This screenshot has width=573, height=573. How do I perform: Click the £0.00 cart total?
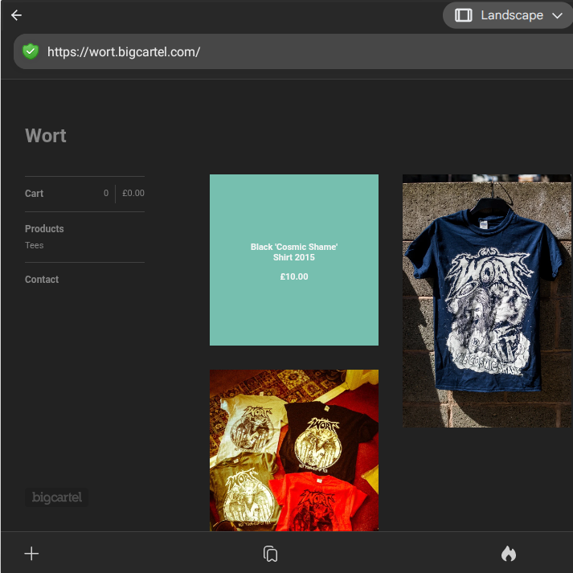(133, 194)
